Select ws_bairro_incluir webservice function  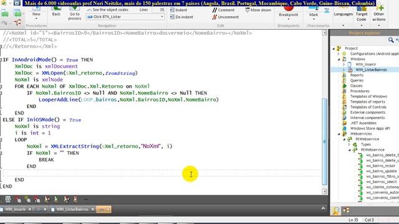tap(381, 166)
